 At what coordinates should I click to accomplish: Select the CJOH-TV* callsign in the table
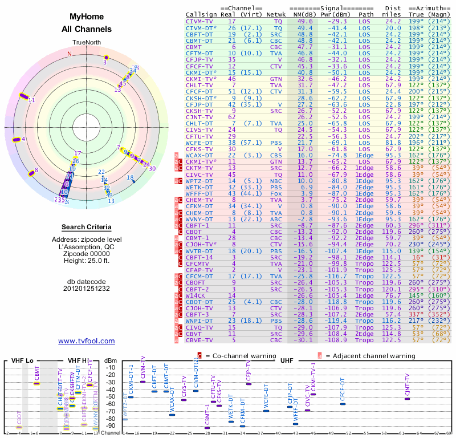pos(201,245)
